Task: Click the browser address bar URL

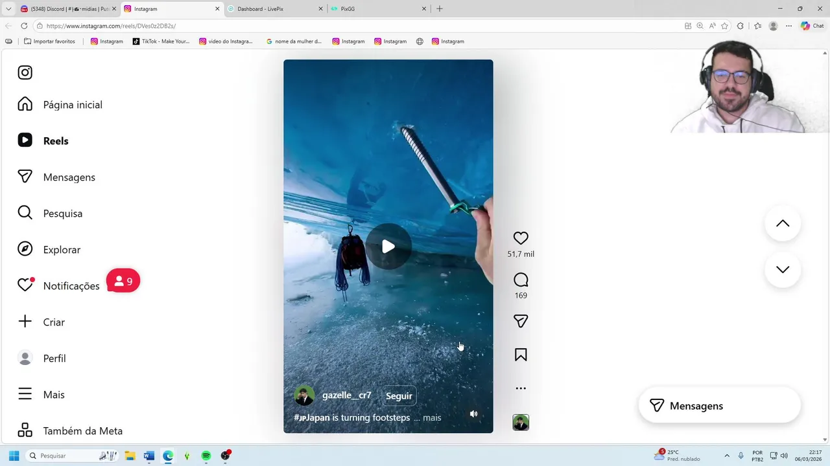Action: [111, 26]
